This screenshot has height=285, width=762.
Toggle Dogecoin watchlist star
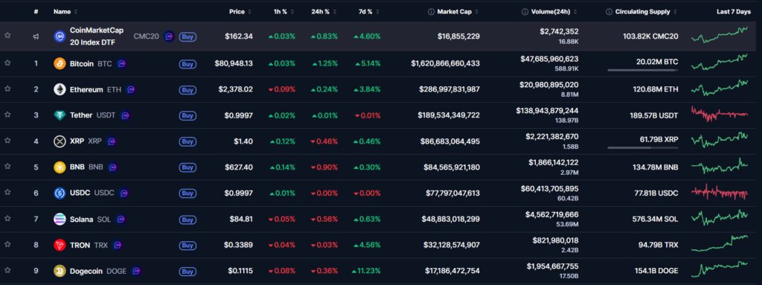point(7,270)
